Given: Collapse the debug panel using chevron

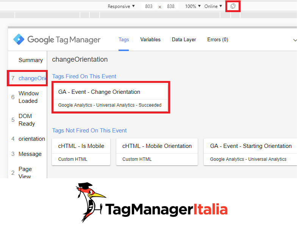Looking at the screenshot, I should pos(295,40).
